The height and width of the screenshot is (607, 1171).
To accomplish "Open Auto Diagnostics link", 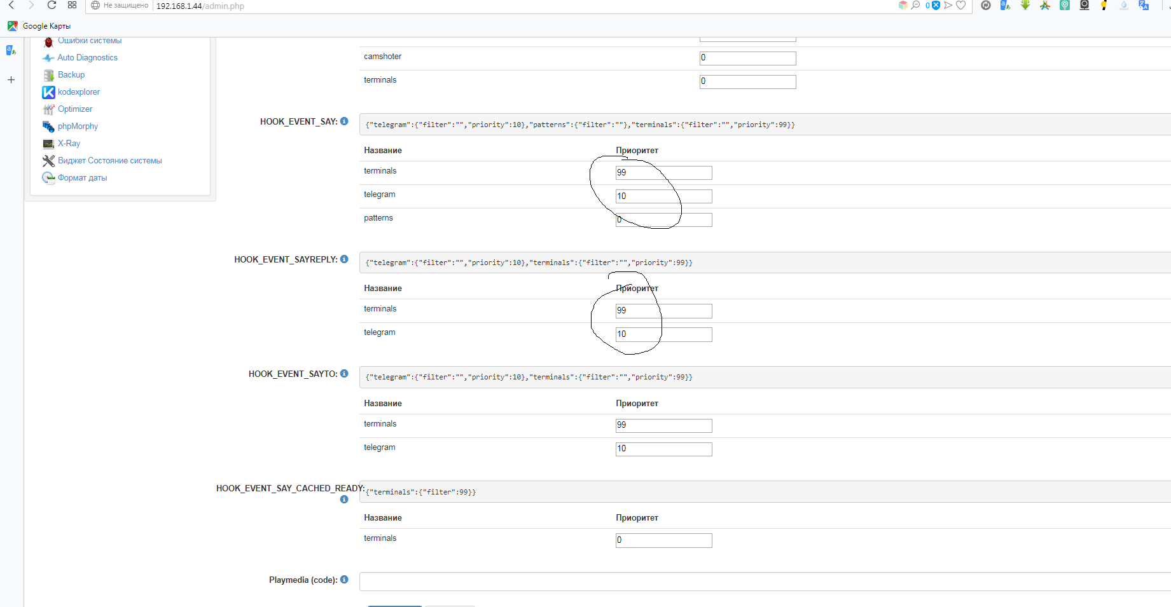I will 87,58.
